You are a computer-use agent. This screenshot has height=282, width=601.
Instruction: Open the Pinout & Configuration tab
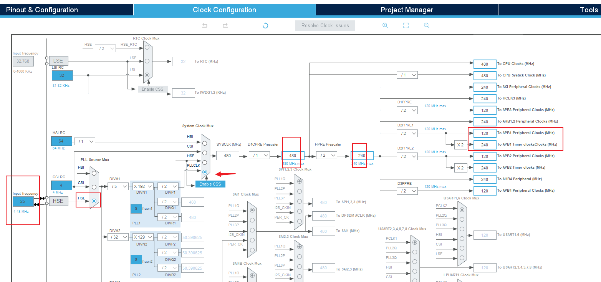click(67, 10)
